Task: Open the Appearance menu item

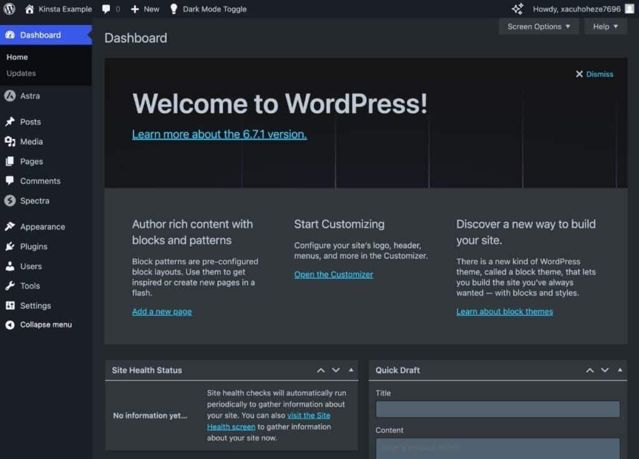Action: point(42,227)
